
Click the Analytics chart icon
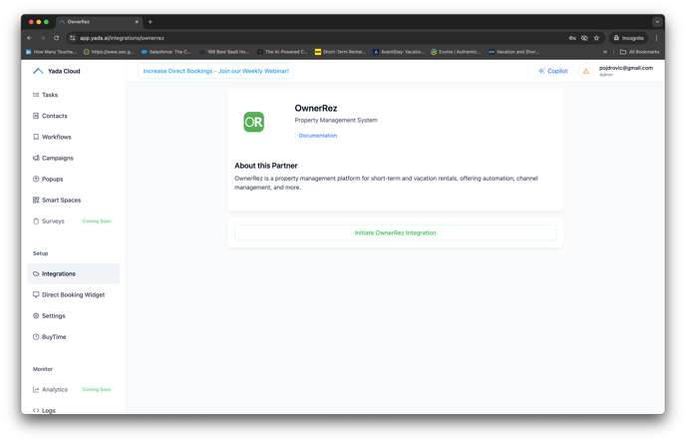pyautogui.click(x=36, y=389)
